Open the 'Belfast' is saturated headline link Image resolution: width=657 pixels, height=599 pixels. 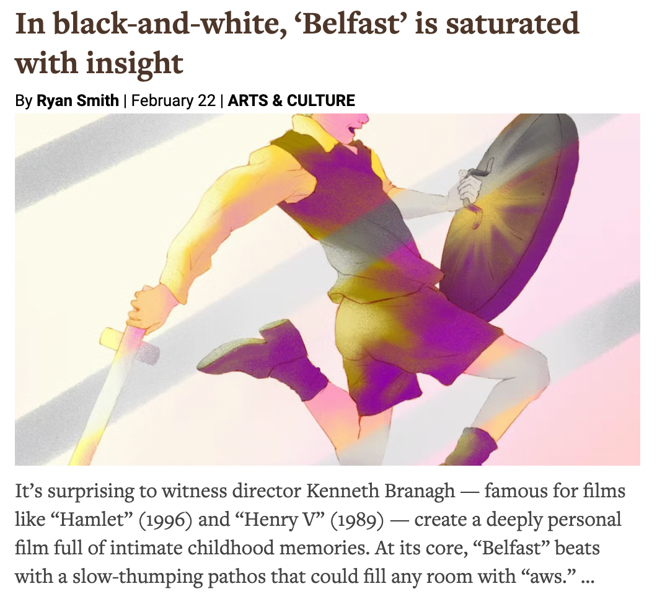pyautogui.click(x=297, y=43)
